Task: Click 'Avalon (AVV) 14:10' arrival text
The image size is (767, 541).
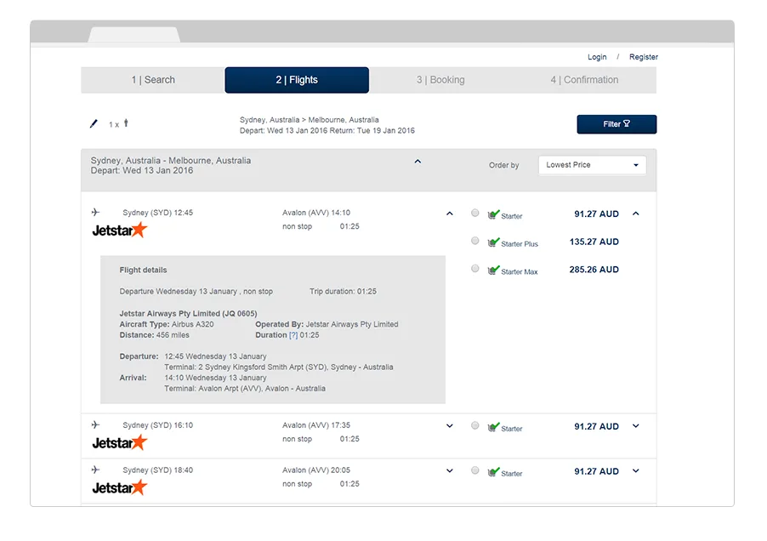Action: coord(316,213)
